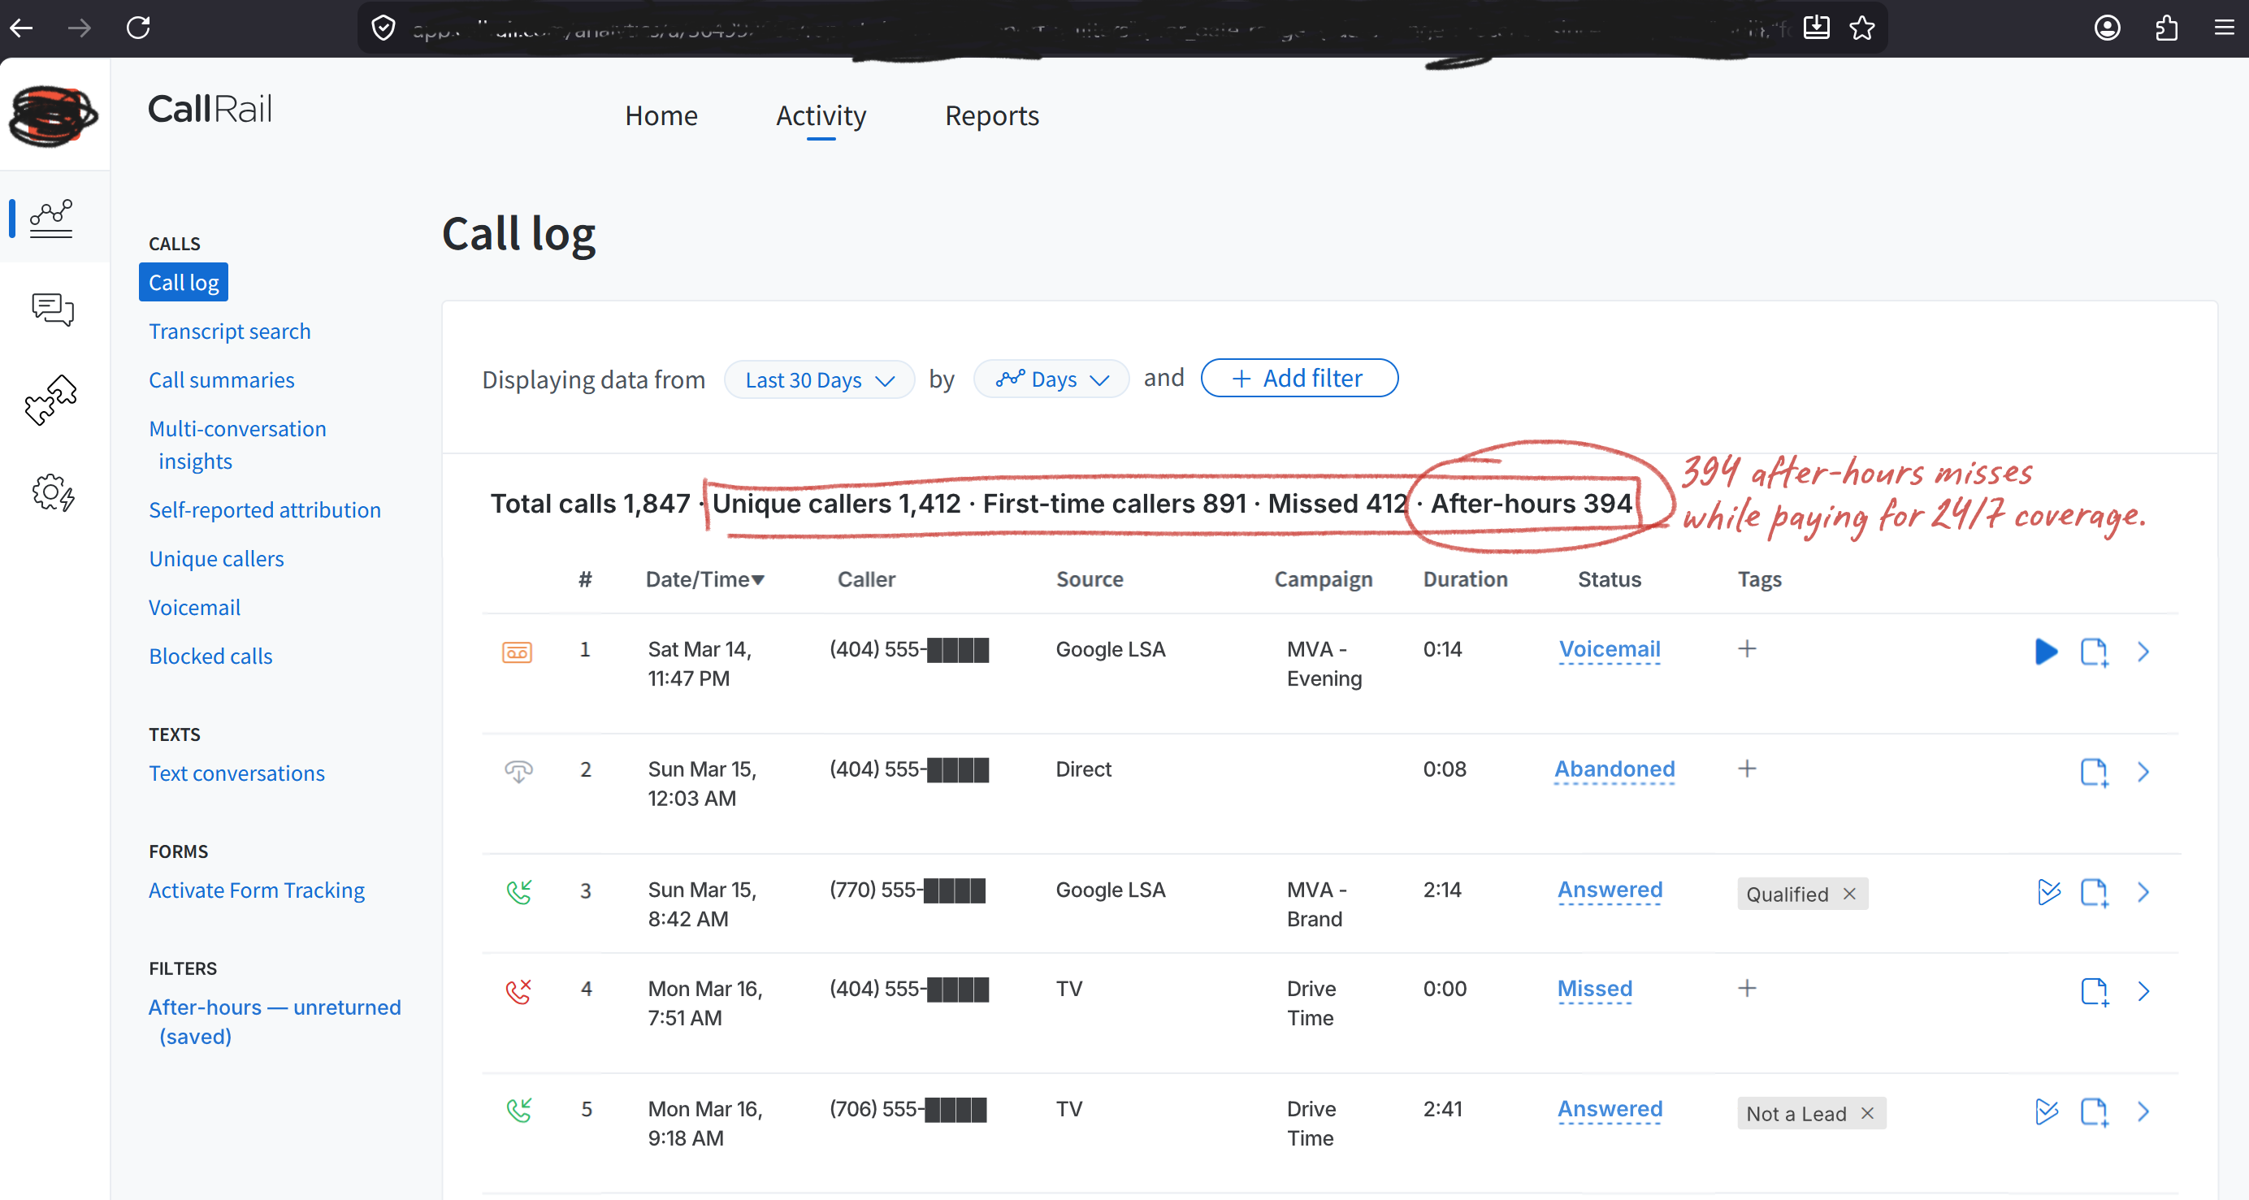Go back to the previous browser page
Image resolution: width=2249 pixels, height=1200 pixels.
(22, 28)
